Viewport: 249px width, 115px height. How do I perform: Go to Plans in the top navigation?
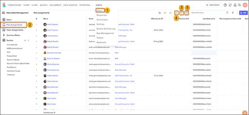[35, 5]
